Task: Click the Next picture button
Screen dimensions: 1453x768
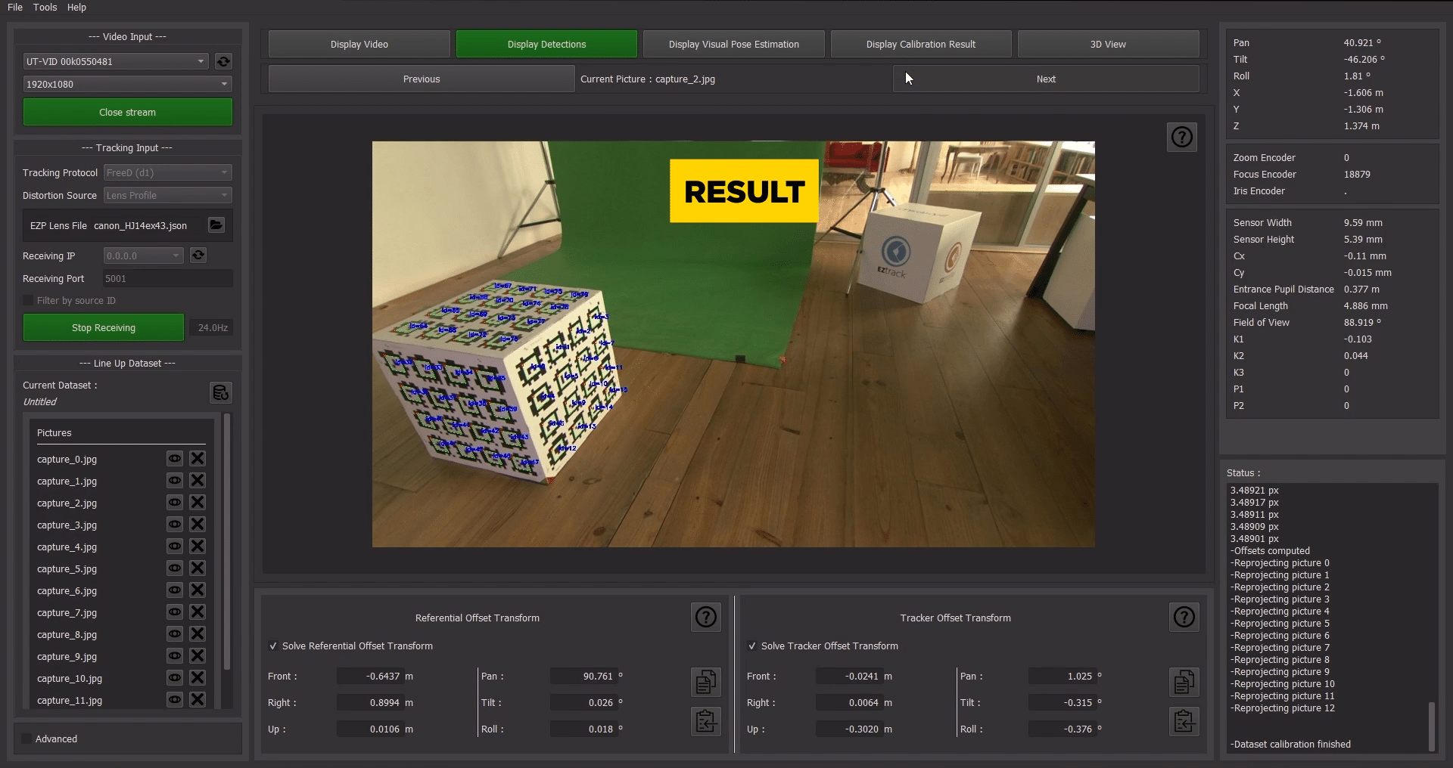Action: [x=1045, y=79]
